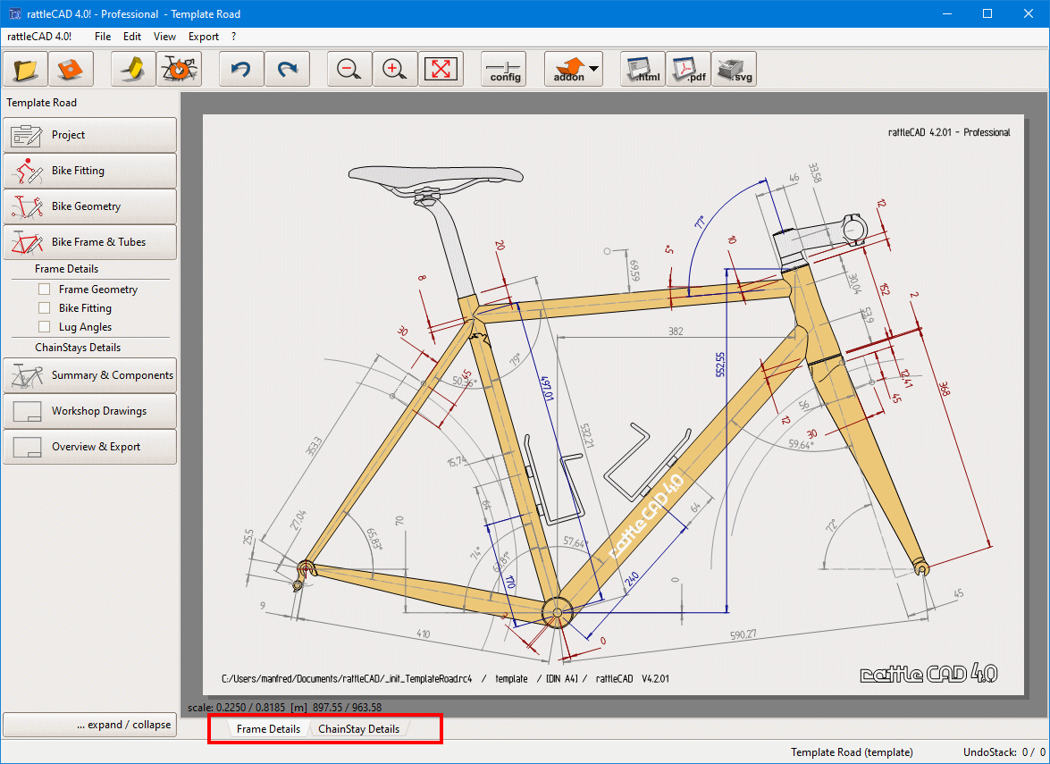Image resolution: width=1050 pixels, height=764 pixels.
Task: Open the File menu
Action: point(103,36)
